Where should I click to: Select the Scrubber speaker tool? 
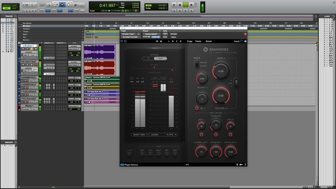[x=75, y=5]
